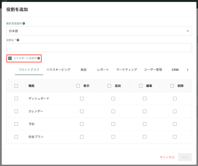Check the 削除 column header checkbox
The image size is (198, 166).
pyautogui.click(x=172, y=86)
